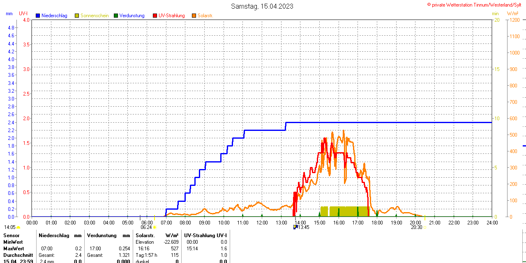Click the red UV-Strahlung legend swatch
The image size is (526, 263).
155,16
